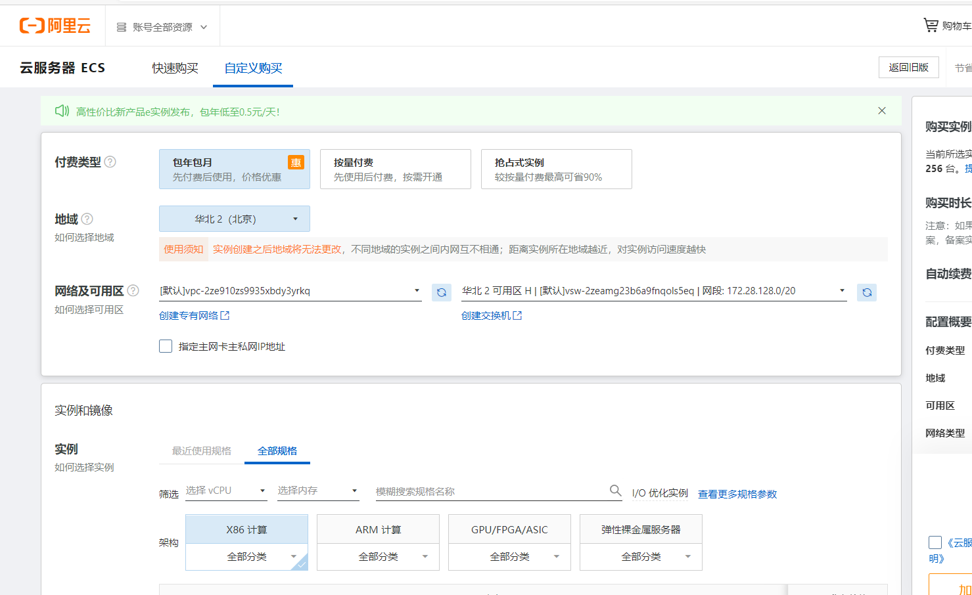The image size is (972, 595).
Task: Click 如何选择实例 help link
Action: tap(84, 467)
